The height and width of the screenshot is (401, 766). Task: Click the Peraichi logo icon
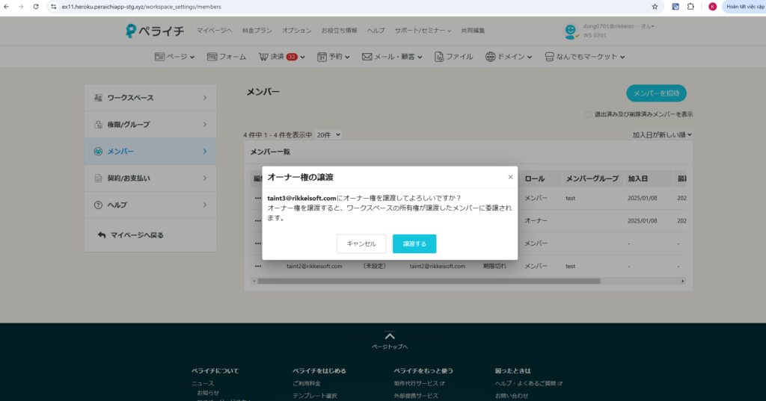(x=132, y=31)
